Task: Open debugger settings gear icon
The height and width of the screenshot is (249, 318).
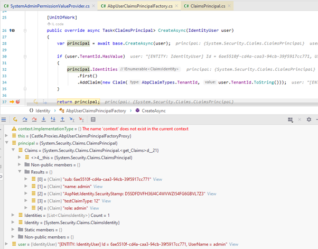Action: pyautogui.click(x=308, y=119)
